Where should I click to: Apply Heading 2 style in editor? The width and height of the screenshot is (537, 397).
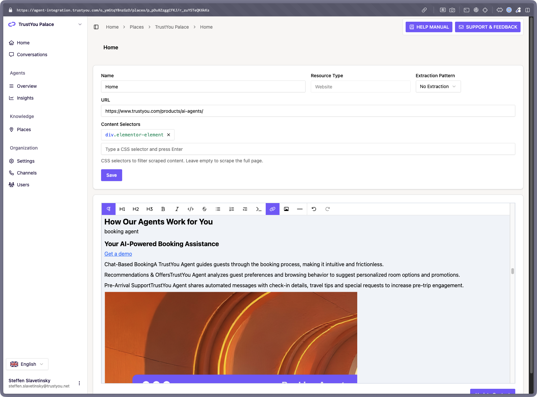click(x=136, y=209)
